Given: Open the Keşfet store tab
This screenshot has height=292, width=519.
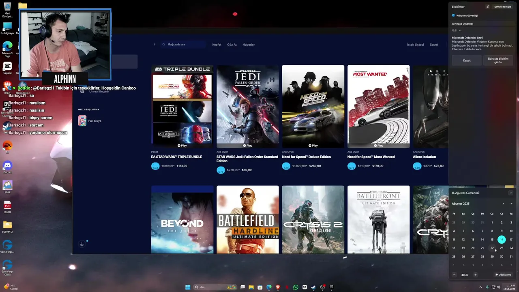Looking at the screenshot, I should (217, 45).
